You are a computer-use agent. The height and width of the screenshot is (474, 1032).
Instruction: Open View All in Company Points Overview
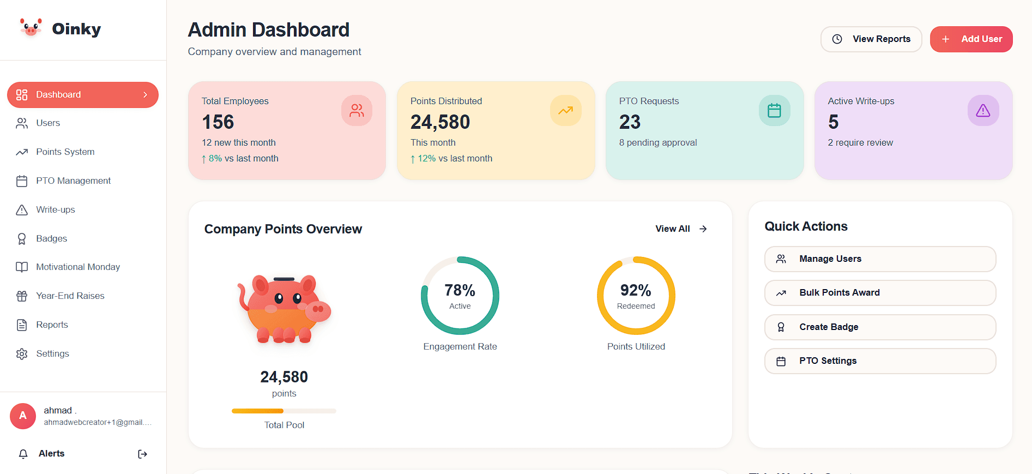[680, 229]
